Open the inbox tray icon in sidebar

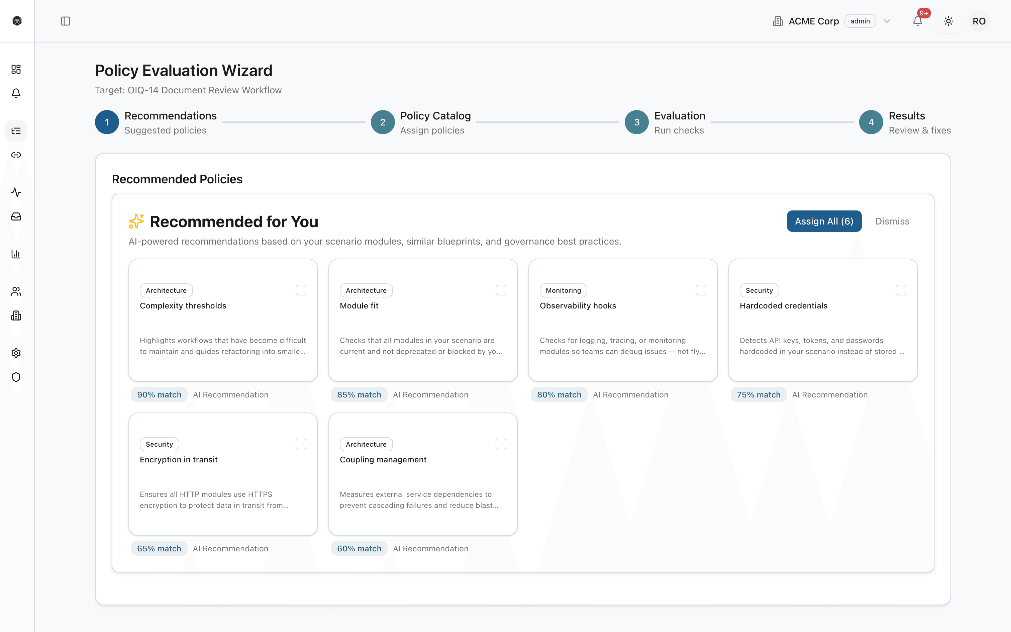[16, 216]
